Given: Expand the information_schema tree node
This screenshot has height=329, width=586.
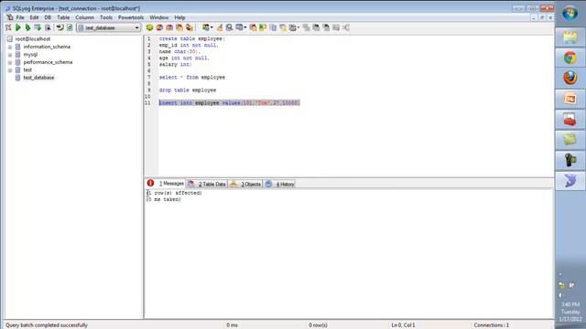Looking at the screenshot, I should click(10, 47).
